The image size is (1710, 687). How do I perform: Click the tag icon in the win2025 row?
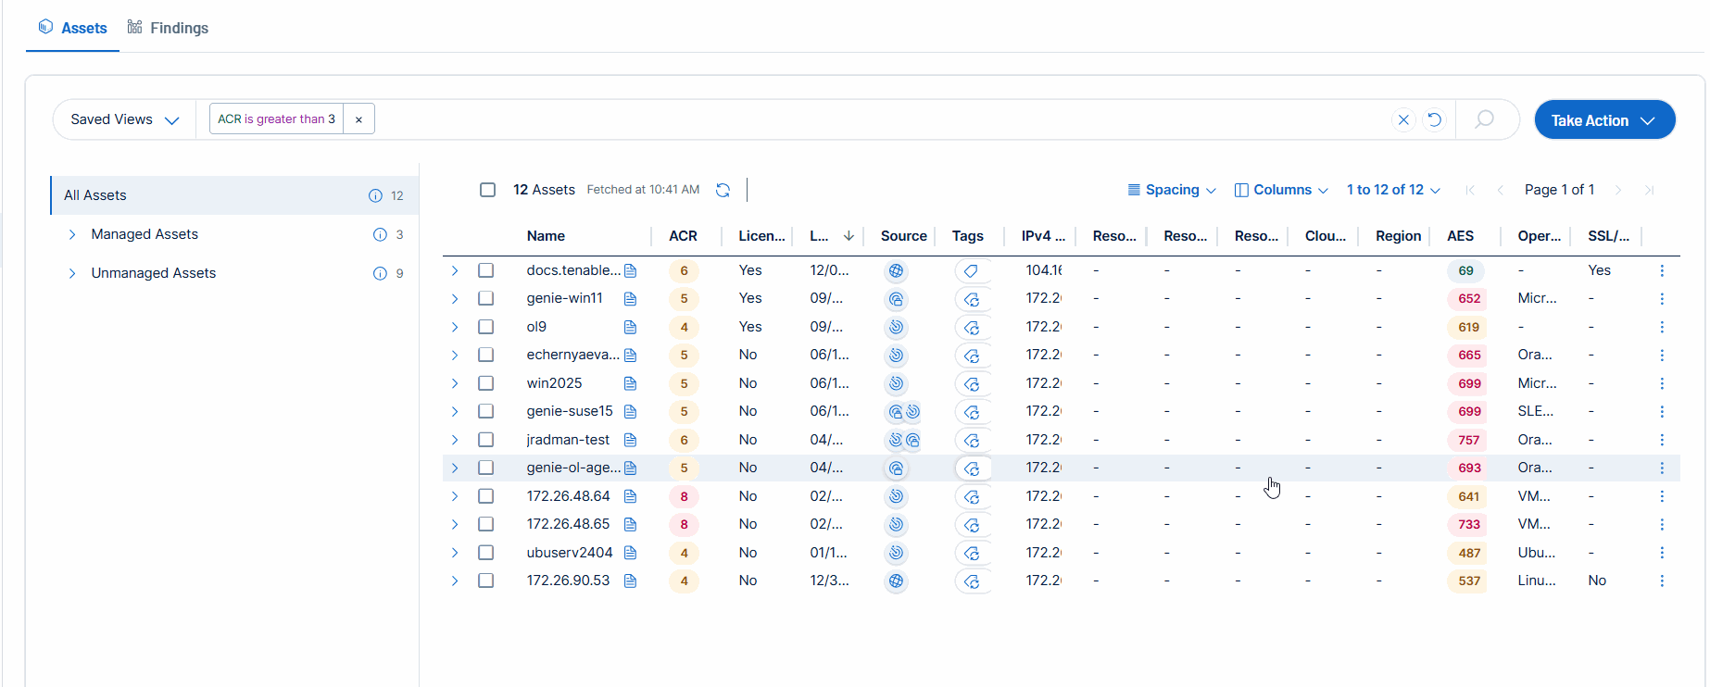pos(972,383)
